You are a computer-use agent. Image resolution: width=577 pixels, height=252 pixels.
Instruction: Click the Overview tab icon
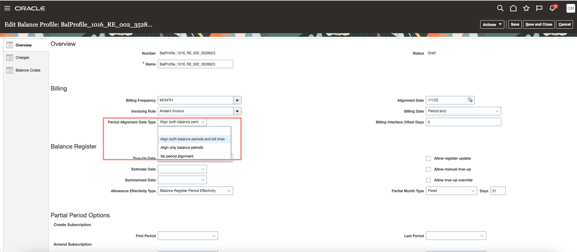[x=10, y=45]
